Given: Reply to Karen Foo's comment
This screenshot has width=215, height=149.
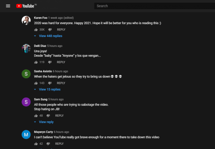Looking at the screenshot, I should (x=61, y=30).
